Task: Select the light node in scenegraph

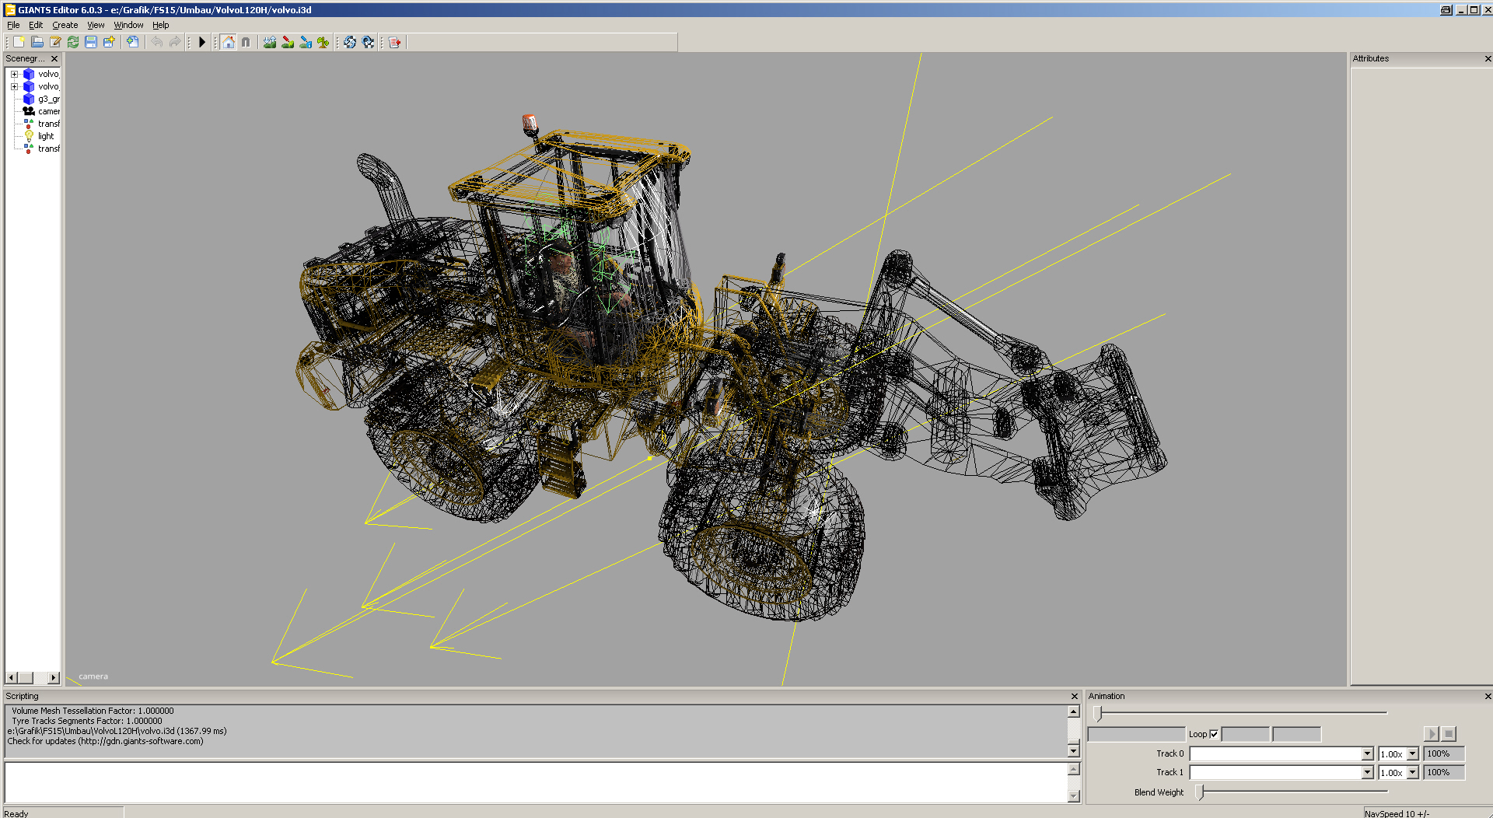Action: point(39,136)
